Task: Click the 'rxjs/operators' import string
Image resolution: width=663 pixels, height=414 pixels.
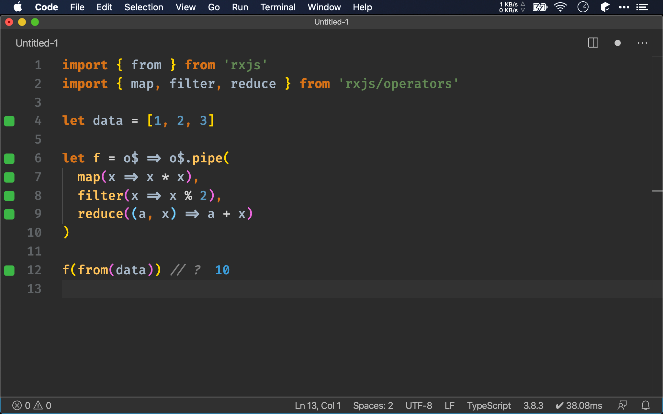Action: pos(398,84)
